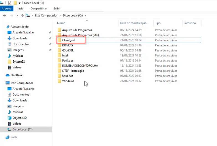Image resolution: width=217 pixels, height=146 pixels.
Task: Expand chevron after Disco Local (C:) breadcrumb
Action: [x=85, y=16]
